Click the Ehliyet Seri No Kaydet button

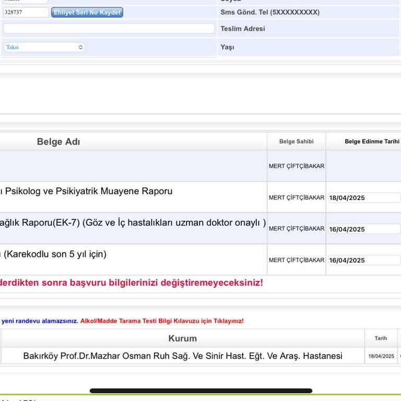coord(87,13)
